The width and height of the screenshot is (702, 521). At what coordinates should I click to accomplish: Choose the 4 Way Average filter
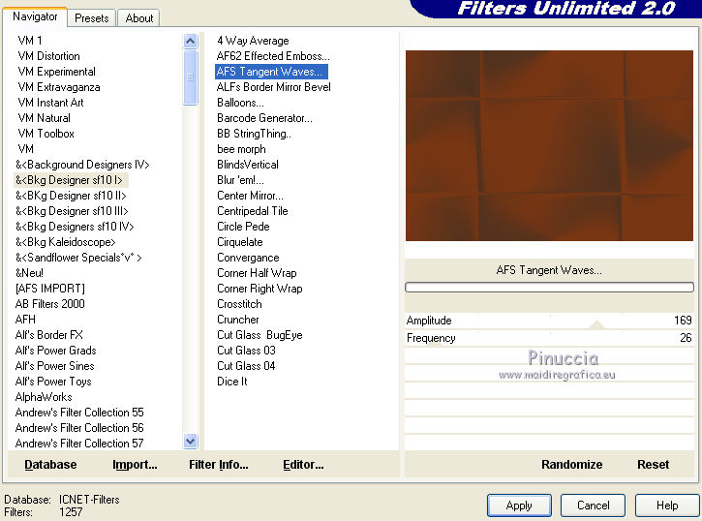[x=253, y=41]
